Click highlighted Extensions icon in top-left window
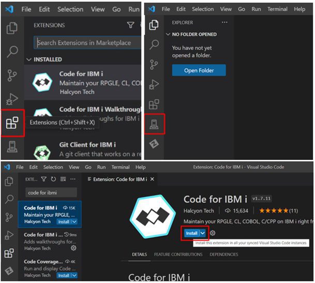 pyautogui.click(x=12, y=123)
